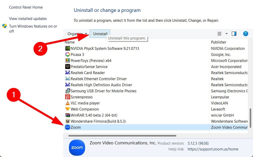Click the VLC media player cone icon
253x157 pixels.
click(67, 103)
